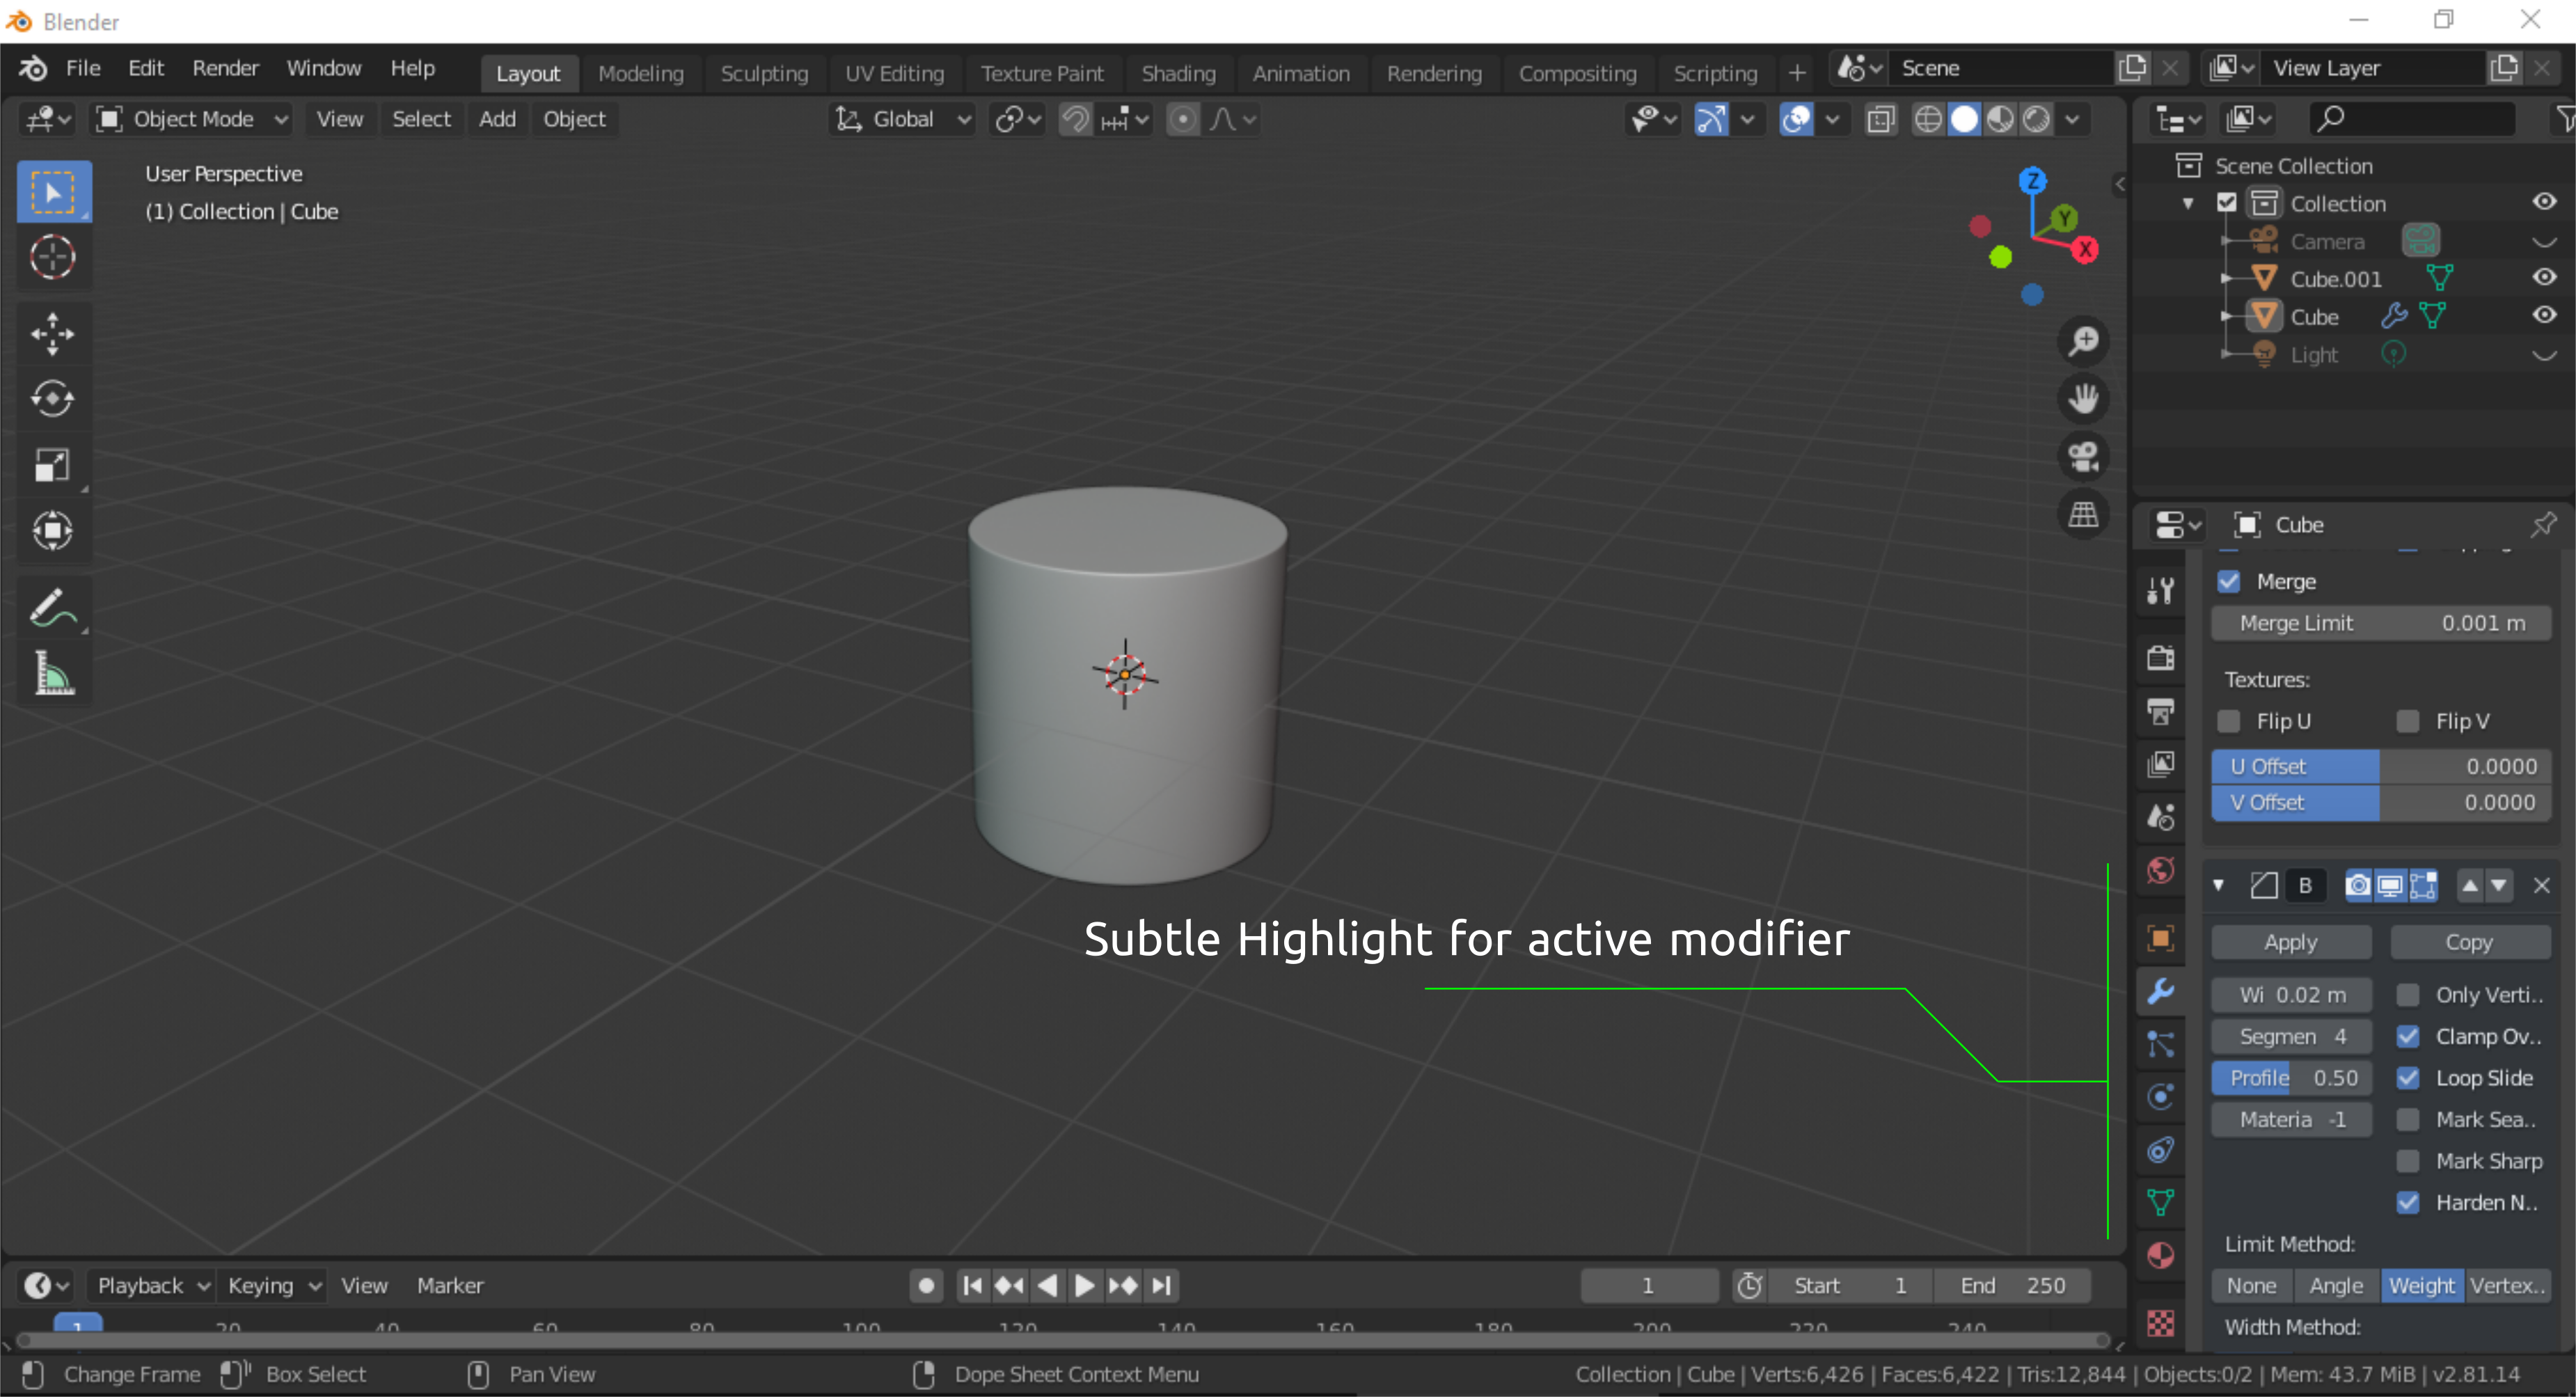2576x1397 pixels.
Task: Open the Object Mode dropdown
Action: [x=192, y=119]
